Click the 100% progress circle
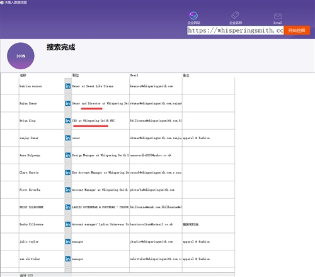315x277 pixels. pyautogui.click(x=21, y=56)
